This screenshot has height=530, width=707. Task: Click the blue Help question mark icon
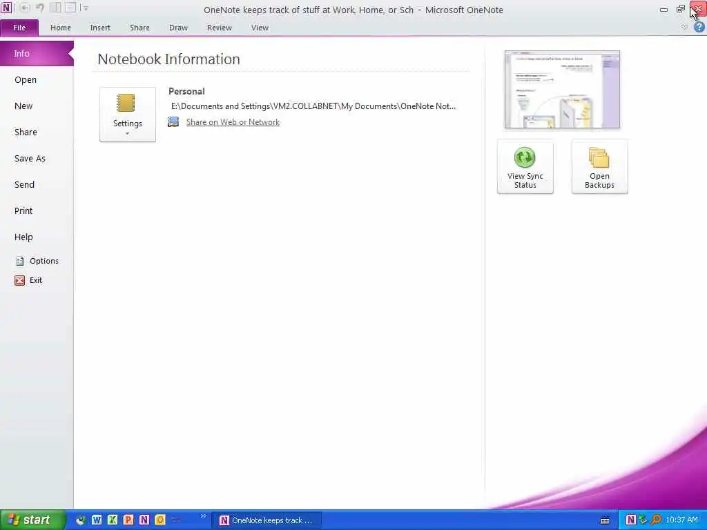coord(699,27)
